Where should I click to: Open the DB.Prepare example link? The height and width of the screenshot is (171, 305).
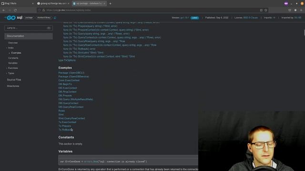65,95
